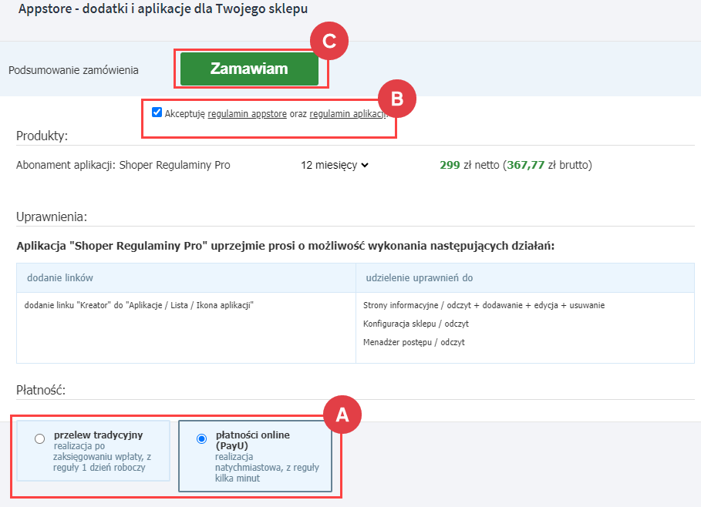This screenshot has height=507, width=701.
Task: Click the "Menadżer postępu / odczyt" permission
Action: click(x=413, y=342)
